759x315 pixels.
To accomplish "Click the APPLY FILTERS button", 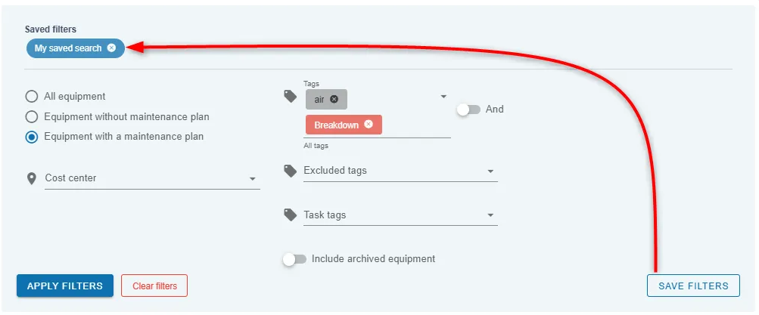I will (65, 286).
